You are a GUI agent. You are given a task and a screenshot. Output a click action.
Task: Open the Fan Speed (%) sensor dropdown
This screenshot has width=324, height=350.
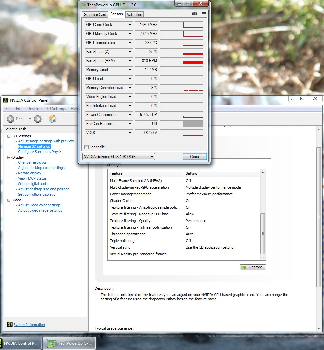click(130, 52)
